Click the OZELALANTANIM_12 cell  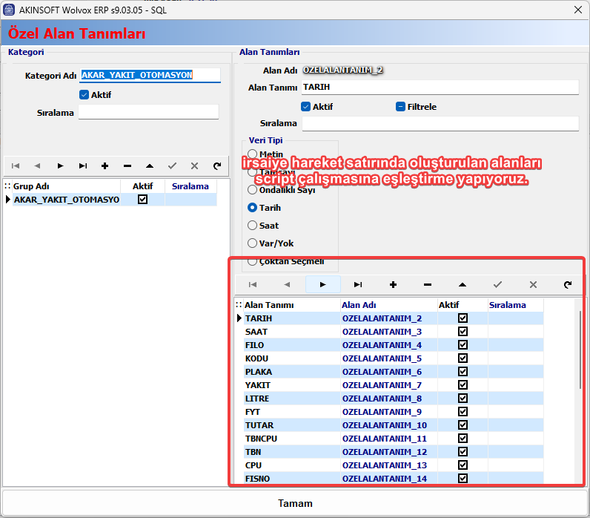389,452
